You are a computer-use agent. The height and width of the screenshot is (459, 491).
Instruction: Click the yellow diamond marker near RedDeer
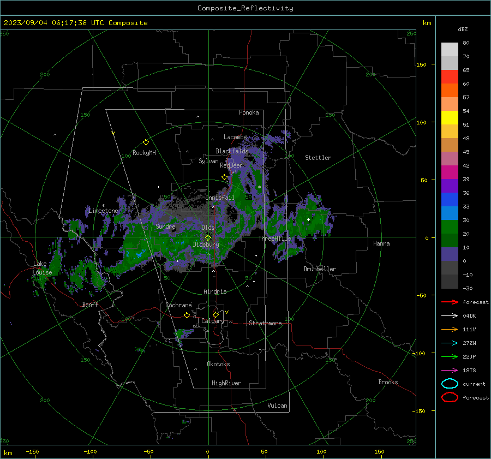tap(225, 177)
